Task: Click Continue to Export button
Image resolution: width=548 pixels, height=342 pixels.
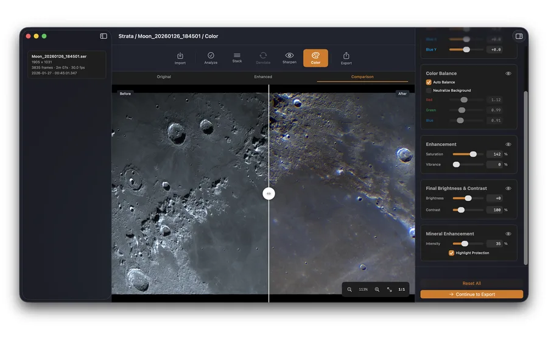Action: 471,295
